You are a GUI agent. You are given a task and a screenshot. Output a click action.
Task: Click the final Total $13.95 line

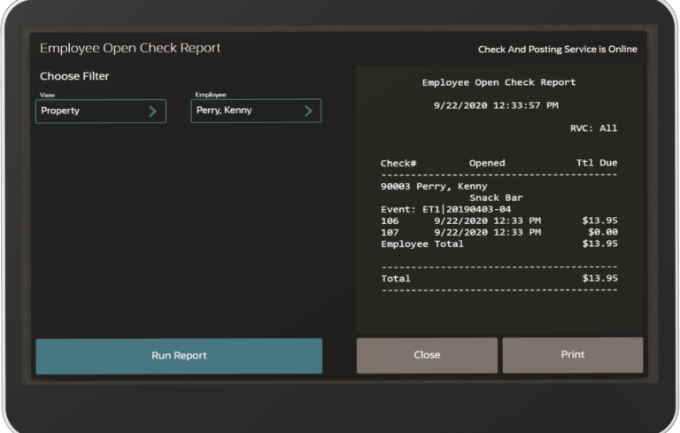498,278
